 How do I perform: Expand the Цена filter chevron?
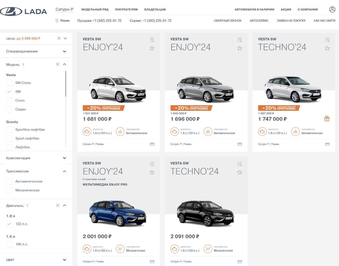click(65, 38)
